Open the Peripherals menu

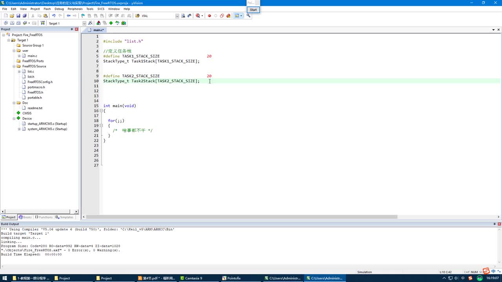click(75, 9)
